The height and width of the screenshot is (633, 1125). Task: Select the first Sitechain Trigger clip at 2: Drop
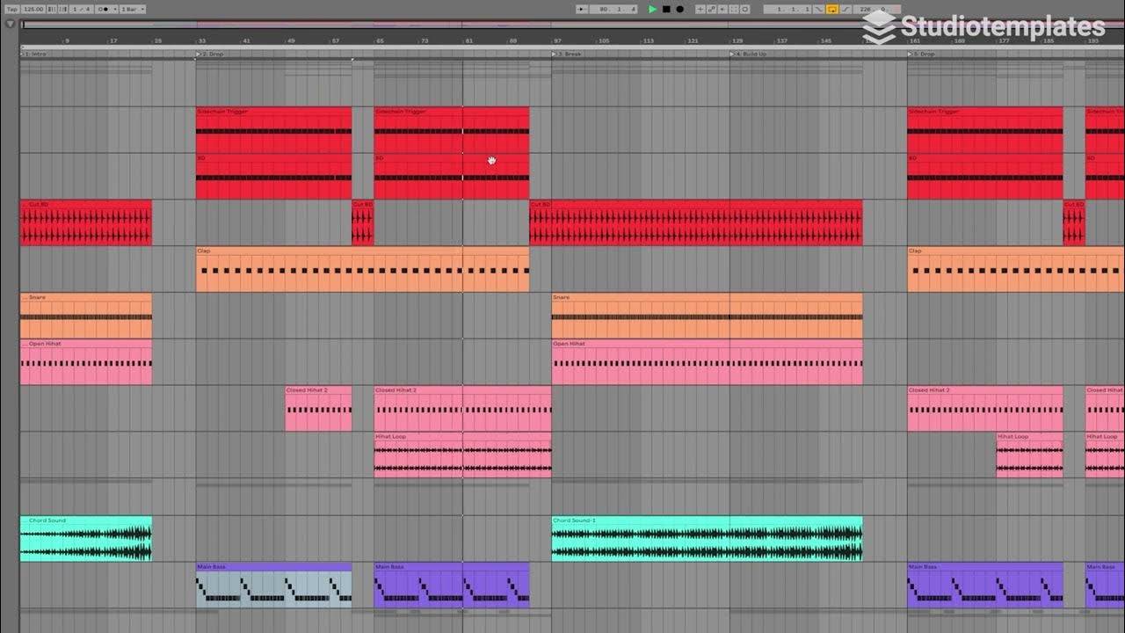[x=273, y=130]
